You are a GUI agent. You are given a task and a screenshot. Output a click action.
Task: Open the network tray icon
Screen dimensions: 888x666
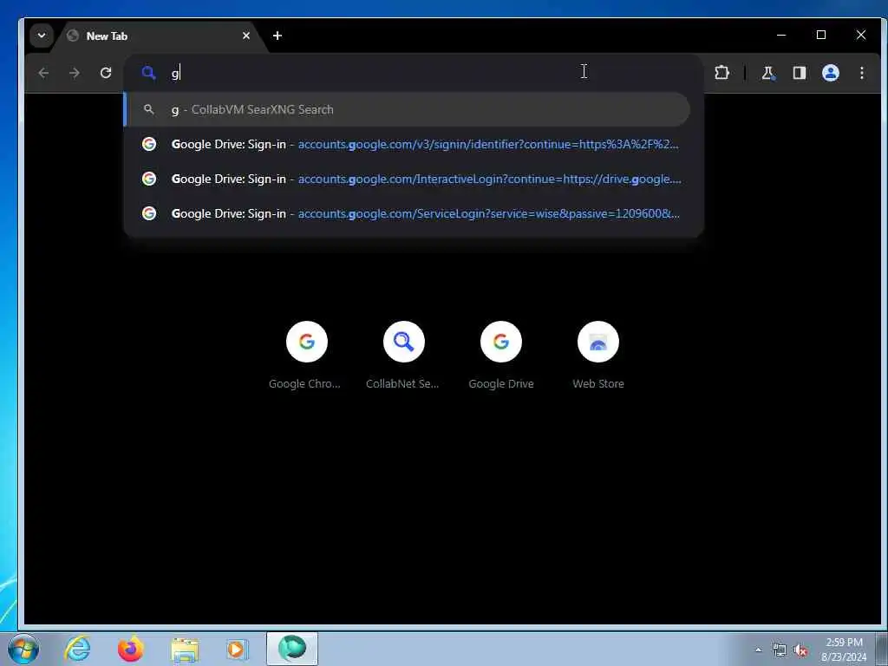pos(780,650)
